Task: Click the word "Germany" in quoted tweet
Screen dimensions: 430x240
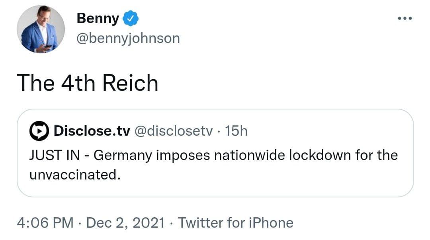Action: (x=123, y=155)
